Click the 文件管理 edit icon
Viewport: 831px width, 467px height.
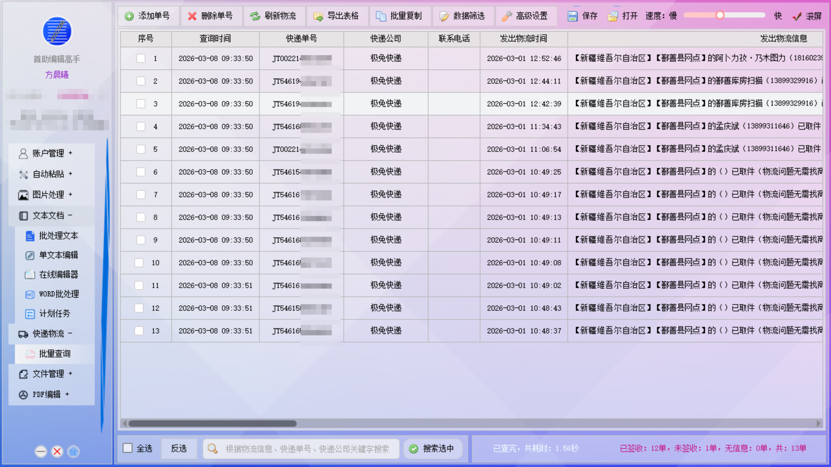click(23, 374)
